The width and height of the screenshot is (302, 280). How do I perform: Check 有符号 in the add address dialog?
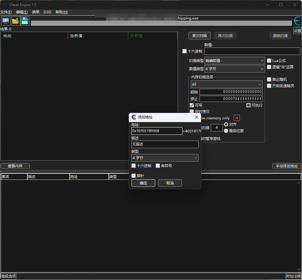(x=158, y=166)
